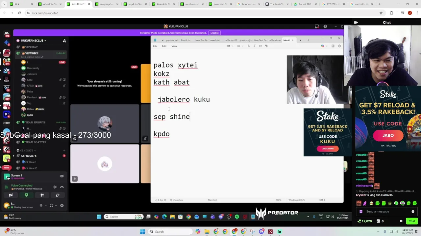Open Kick chat settings gear
The image size is (421, 236).
coord(401,221)
